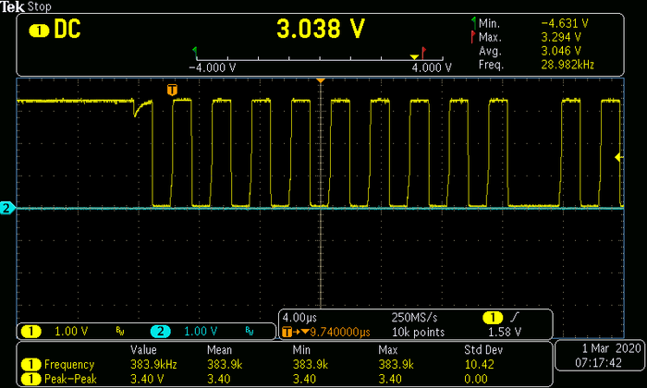
Task: Click the Tek logo
Action: [x=12, y=6]
